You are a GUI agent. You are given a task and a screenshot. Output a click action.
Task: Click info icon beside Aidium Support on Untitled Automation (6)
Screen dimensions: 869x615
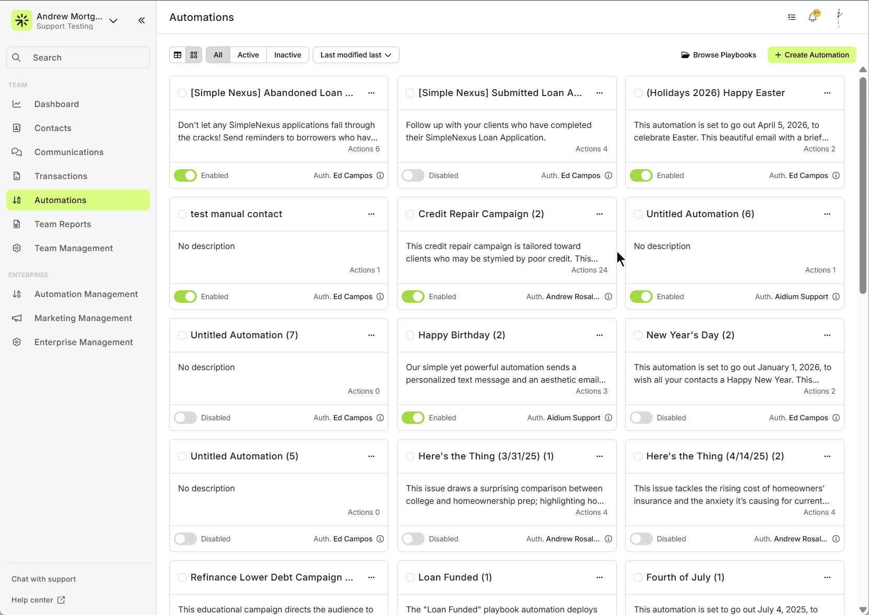836,297
